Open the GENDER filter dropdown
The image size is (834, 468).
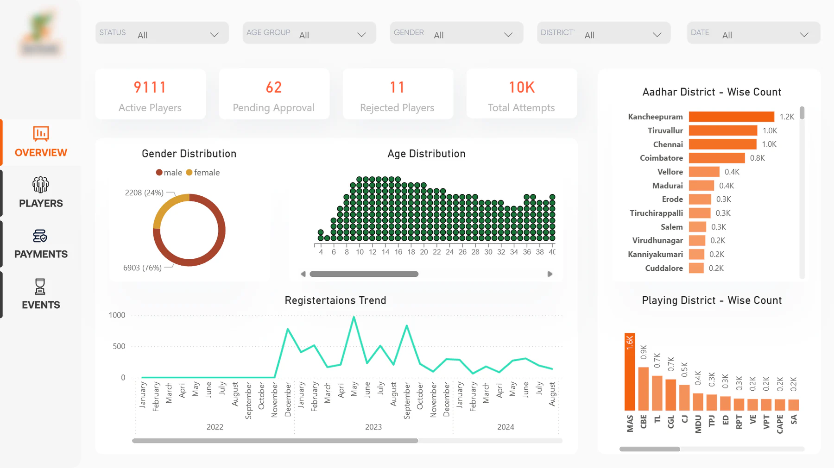[x=456, y=33]
